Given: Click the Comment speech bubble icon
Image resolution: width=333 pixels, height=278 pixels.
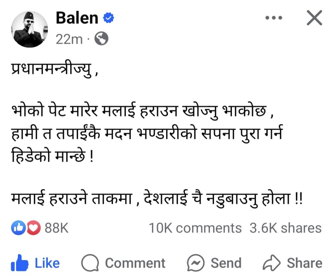Looking at the screenshot, I should (x=90, y=263).
